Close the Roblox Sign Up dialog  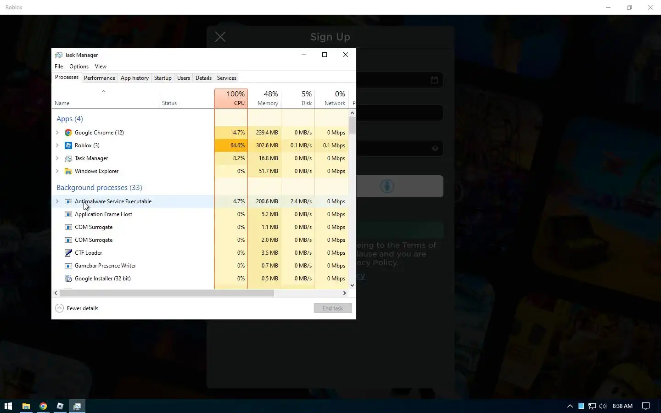tap(220, 37)
